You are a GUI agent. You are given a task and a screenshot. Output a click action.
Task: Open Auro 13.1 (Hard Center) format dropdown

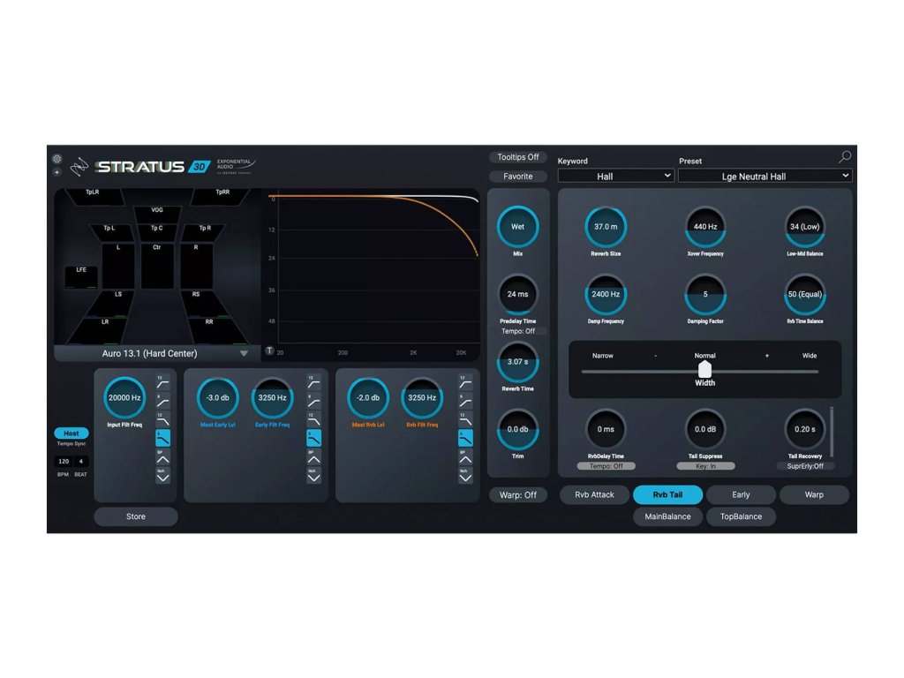[157, 353]
